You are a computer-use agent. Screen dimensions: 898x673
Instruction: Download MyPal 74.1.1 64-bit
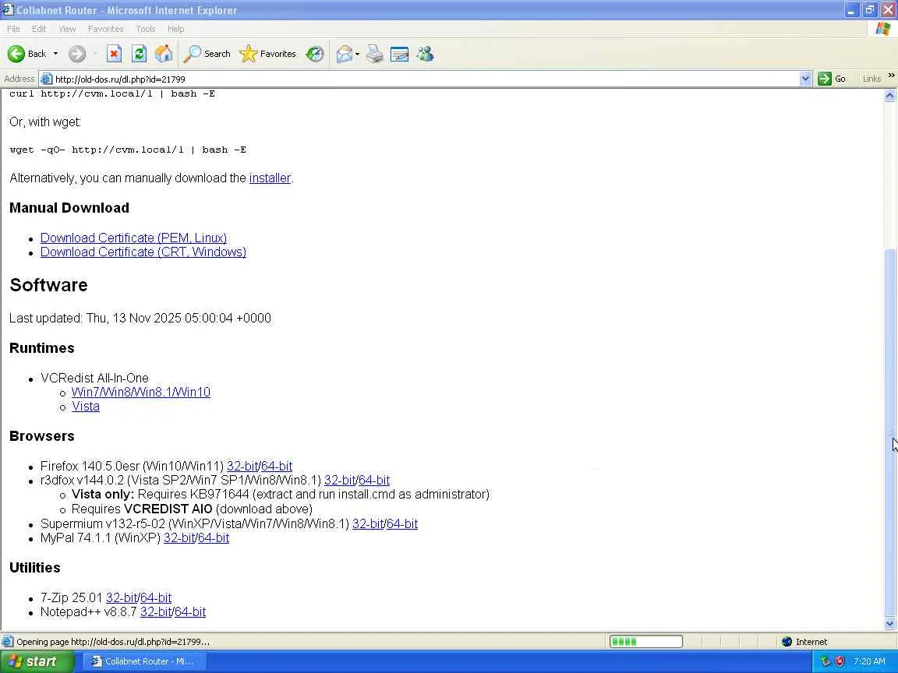point(214,538)
